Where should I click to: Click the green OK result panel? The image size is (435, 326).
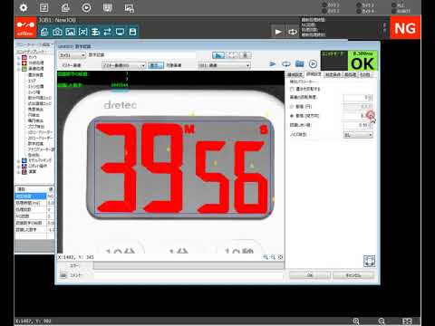pos(362,61)
